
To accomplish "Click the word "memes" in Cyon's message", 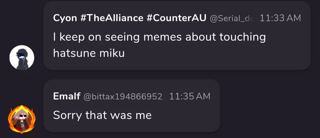I will (162, 37).
